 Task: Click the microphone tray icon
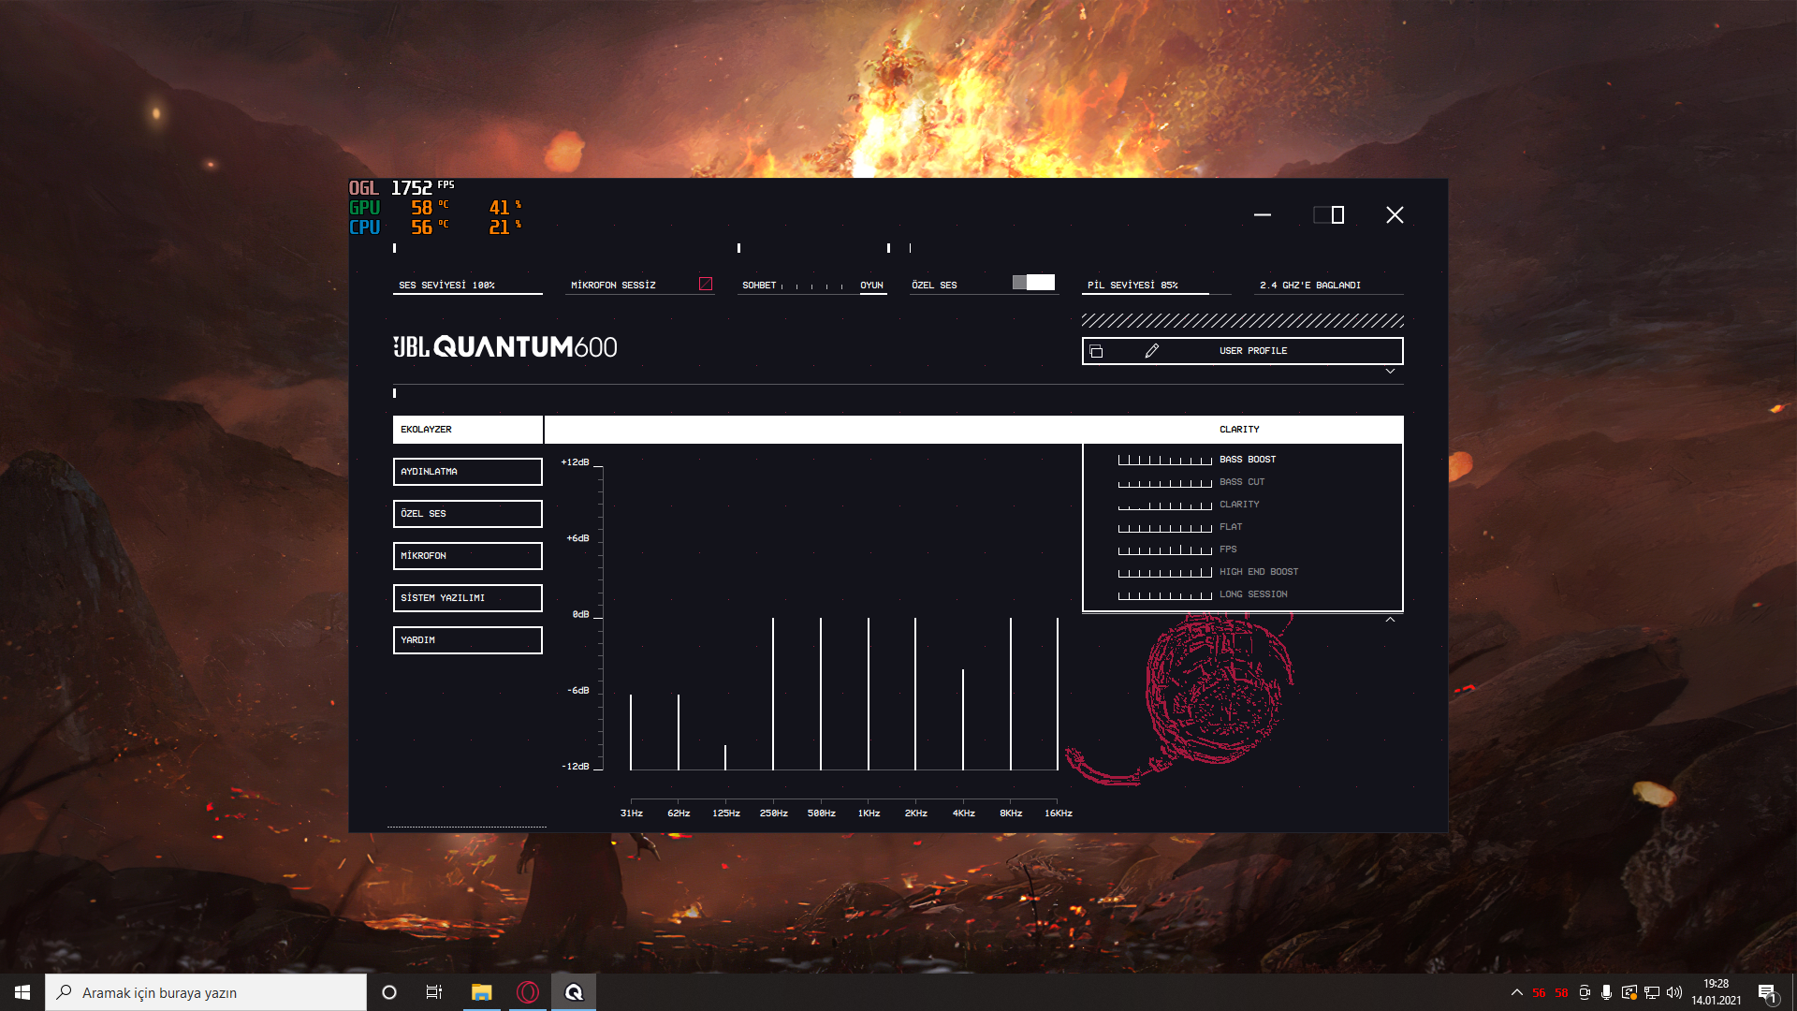[x=1606, y=992]
